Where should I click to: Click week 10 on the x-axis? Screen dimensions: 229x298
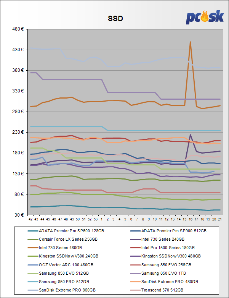click(155, 219)
